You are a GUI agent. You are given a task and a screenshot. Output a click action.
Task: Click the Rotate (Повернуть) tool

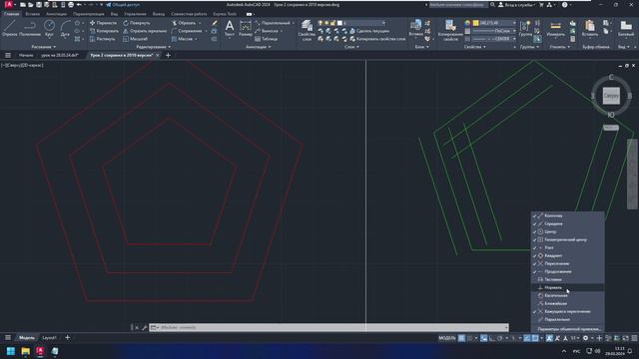(137, 23)
